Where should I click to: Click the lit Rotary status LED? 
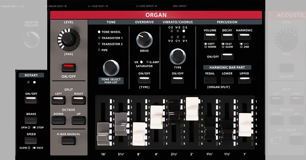coord(35,82)
